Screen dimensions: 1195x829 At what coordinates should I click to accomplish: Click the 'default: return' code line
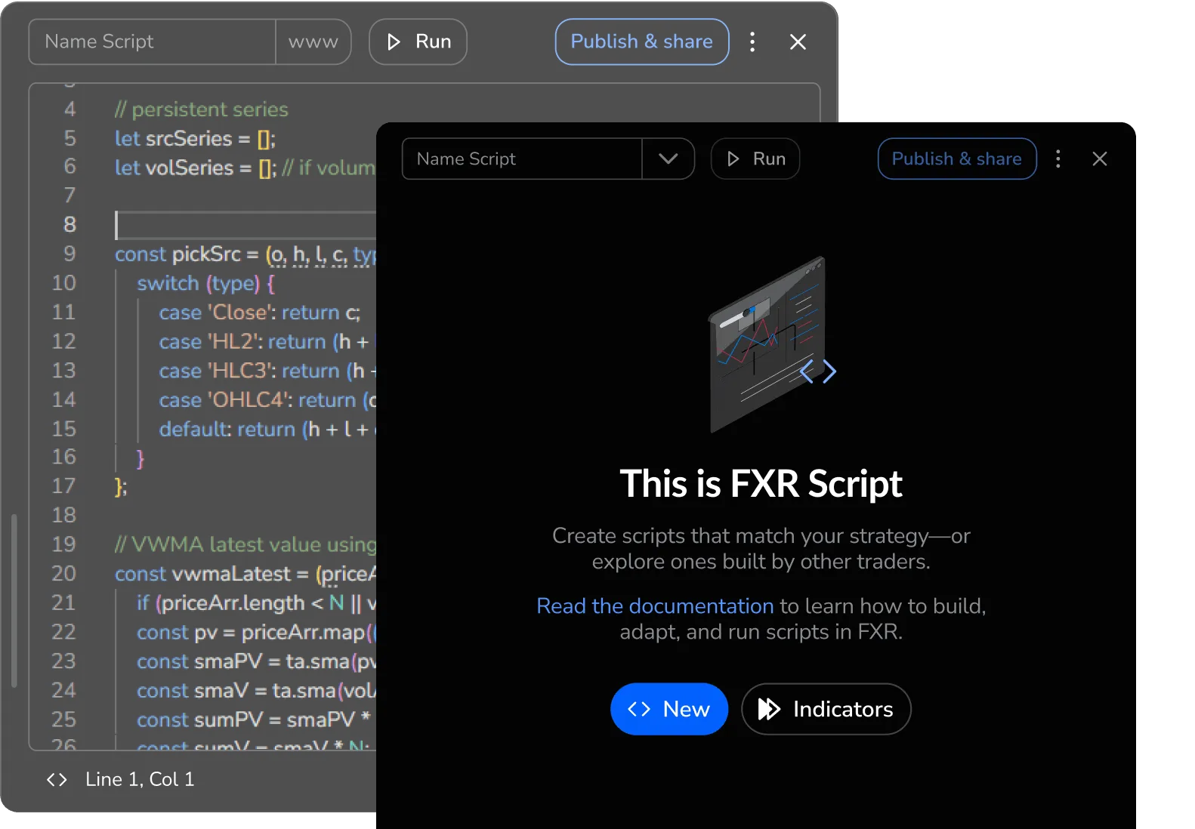coord(267,430)
